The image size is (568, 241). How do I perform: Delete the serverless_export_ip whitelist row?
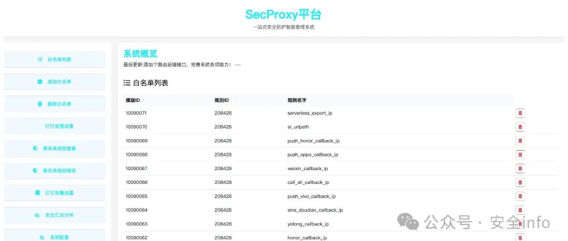520,113
